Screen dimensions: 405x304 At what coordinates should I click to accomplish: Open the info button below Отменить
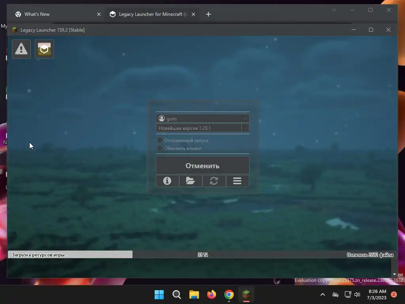tap(167, 180)
